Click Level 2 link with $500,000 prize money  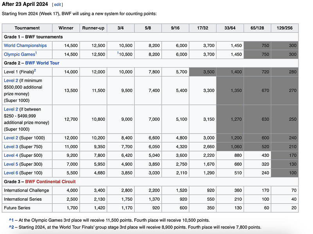tap(11, 81)
